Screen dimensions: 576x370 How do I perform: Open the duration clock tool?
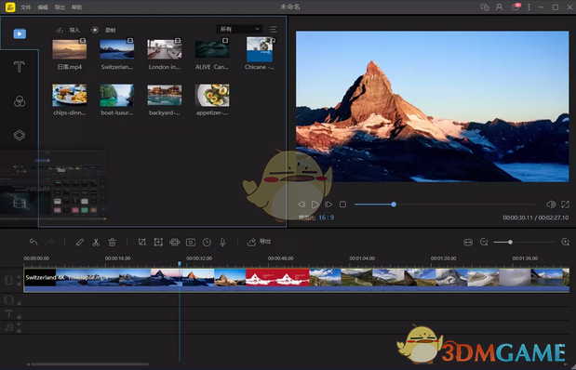207,243
